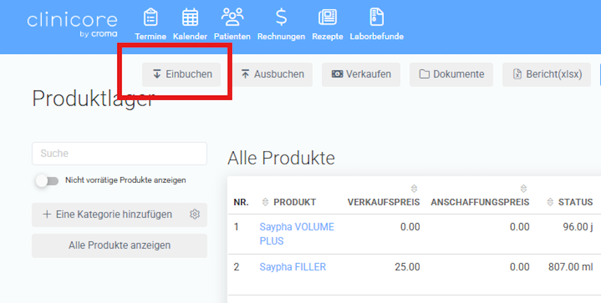
Task: Sort by the ANSCHAFFUNGSPREIS column arrows
Action: pyautogui.click(x=523, y=188)
